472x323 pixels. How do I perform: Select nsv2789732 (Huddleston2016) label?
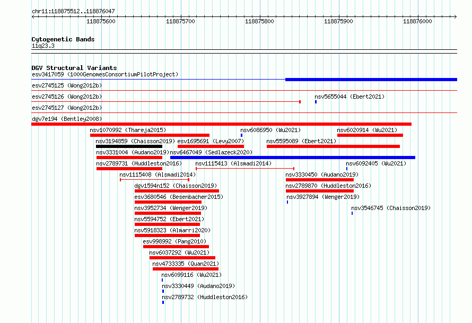coord(205,297)
